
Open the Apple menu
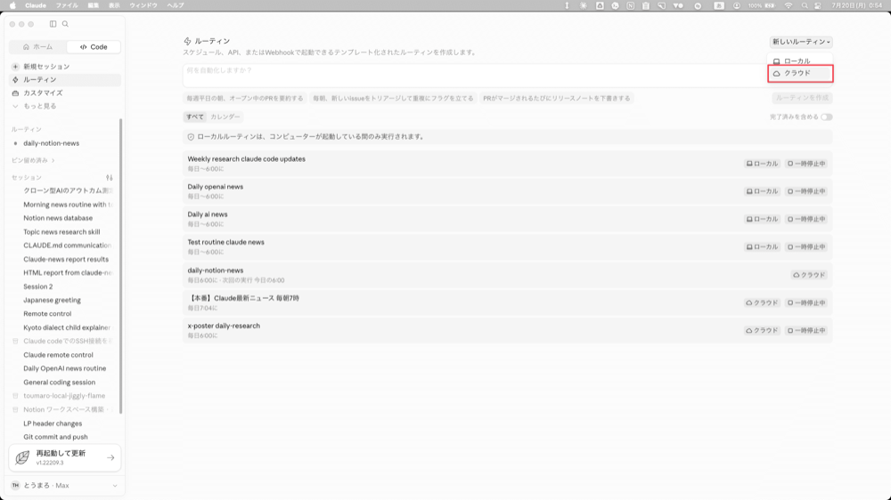click(x=12, y=5)
